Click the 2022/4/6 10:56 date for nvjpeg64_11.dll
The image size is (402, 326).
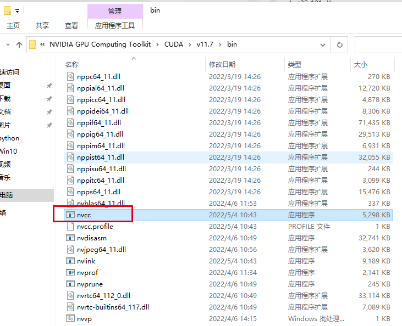(233, 250)
